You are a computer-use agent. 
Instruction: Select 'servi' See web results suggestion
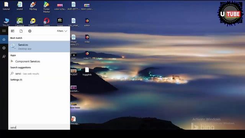[x=39, y=74]
